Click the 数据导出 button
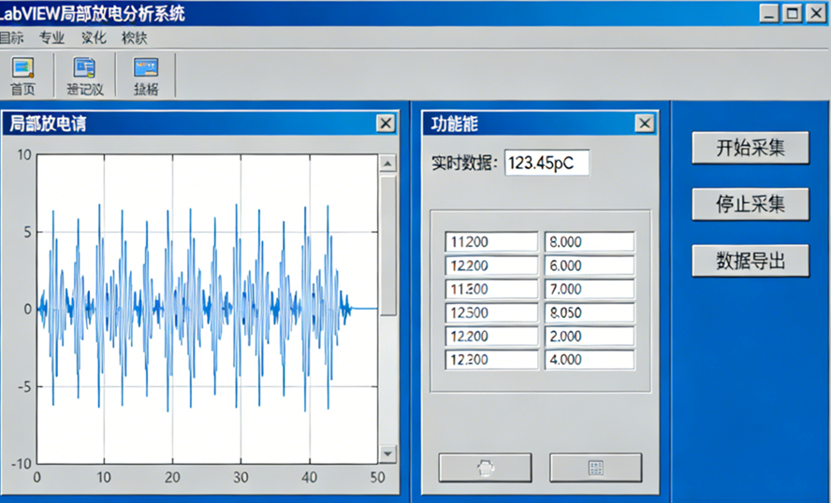 click(750, 260)
